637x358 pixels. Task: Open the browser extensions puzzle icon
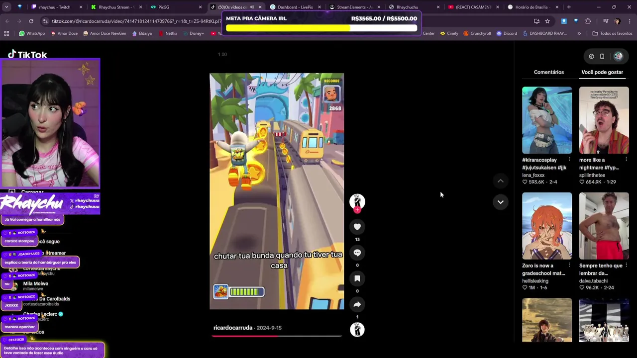tap(588, 21)
